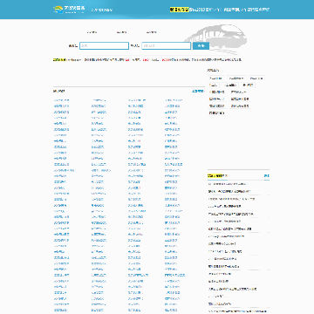Open the top link in the rightmost list column
The height and width of the screenshot is (314, 314).
174,100
